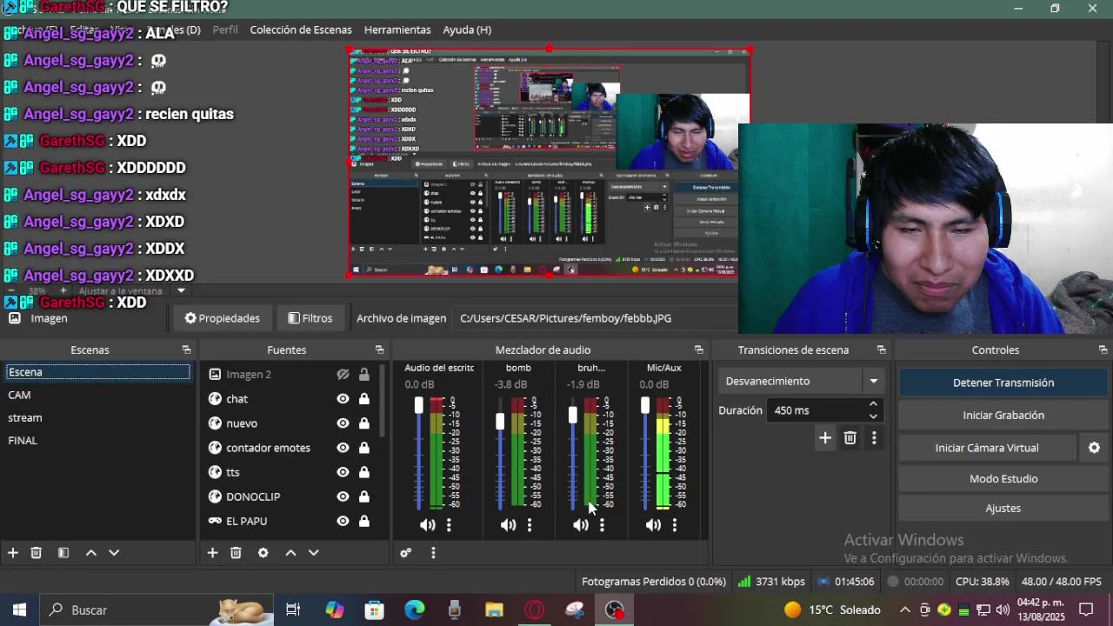Screen dimensions: 1113x626
Task: Show the hidden Imagen 2 source
Action: pos(343,374)
